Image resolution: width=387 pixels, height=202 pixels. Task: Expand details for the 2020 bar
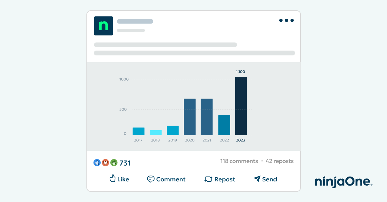click(190, 116)
